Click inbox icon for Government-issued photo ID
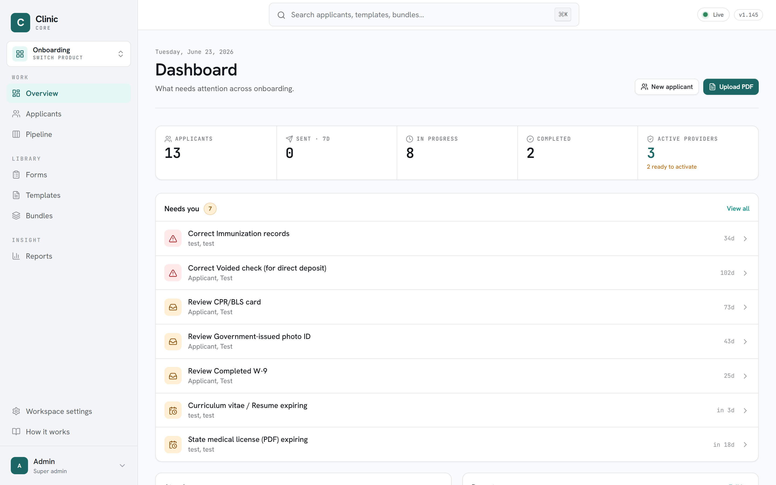Image resolution: width=776 pixels, height=485 pixels. click(173, 341)
